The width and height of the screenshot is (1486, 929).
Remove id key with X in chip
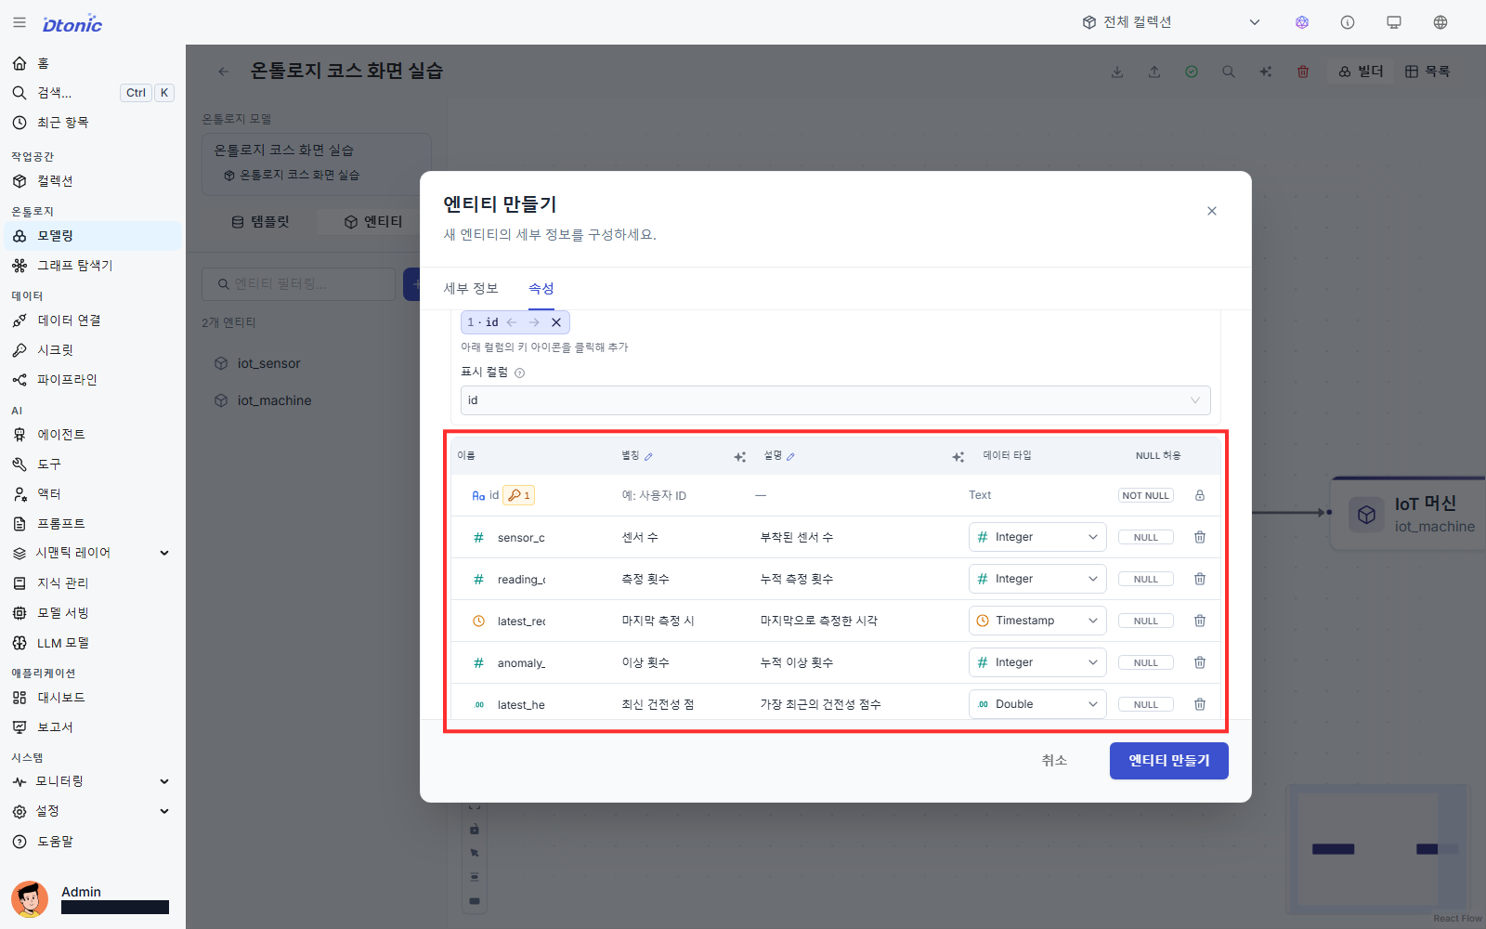(556, 322)
